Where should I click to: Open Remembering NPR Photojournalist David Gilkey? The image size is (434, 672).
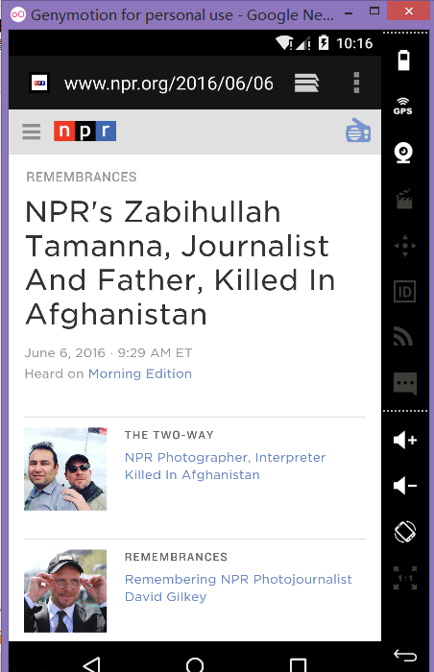click(x=238, y=588)
